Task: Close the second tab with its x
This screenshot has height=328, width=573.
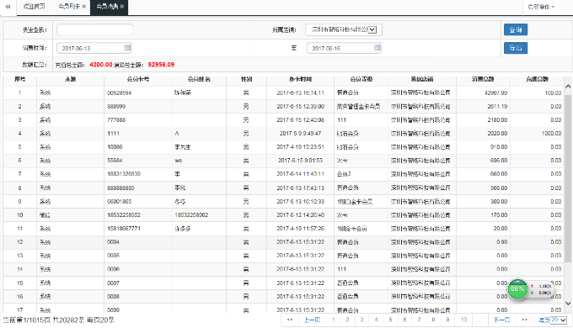Action: coord(84,7)
